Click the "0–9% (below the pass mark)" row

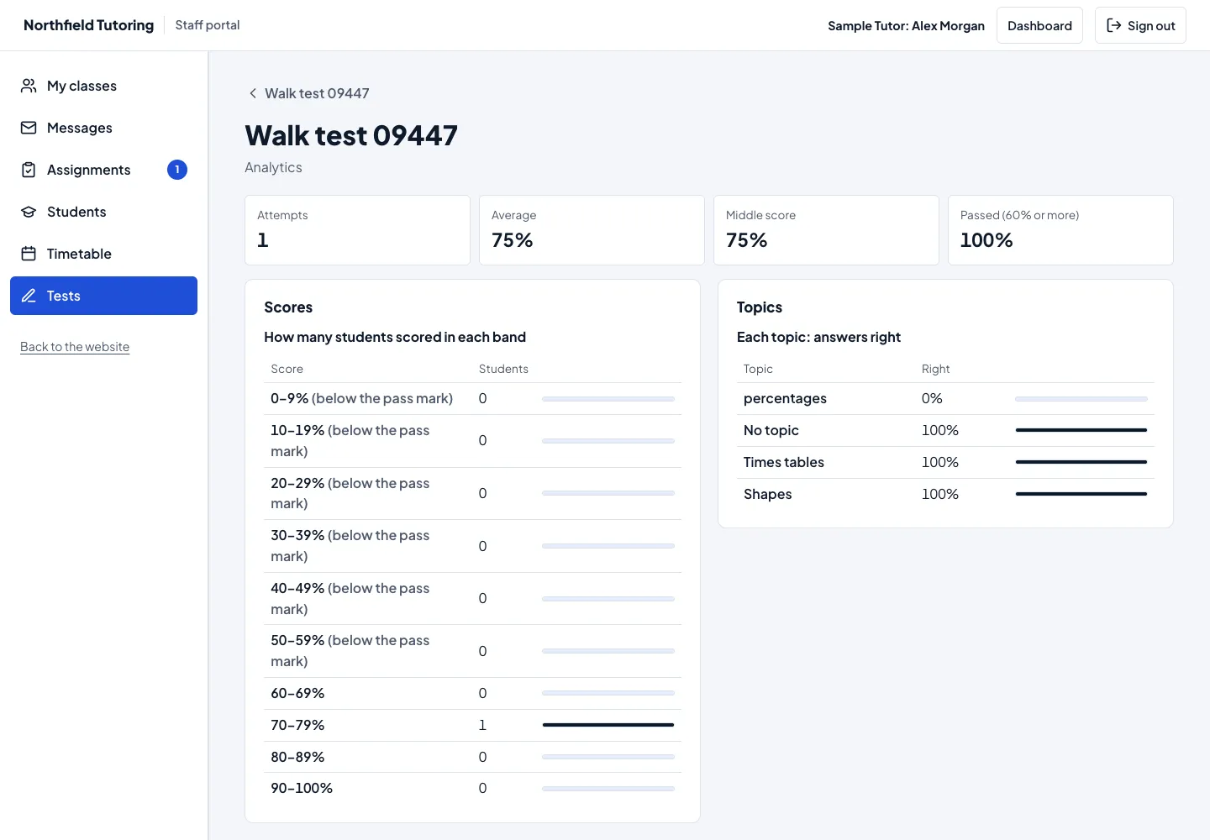[x=472, y=399]
